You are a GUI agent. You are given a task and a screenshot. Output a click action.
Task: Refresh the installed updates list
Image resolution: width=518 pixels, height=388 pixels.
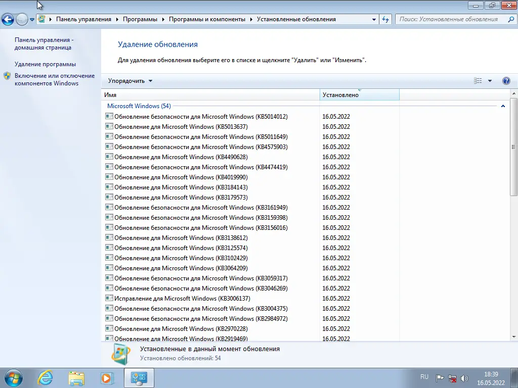(x=385, y=20)
